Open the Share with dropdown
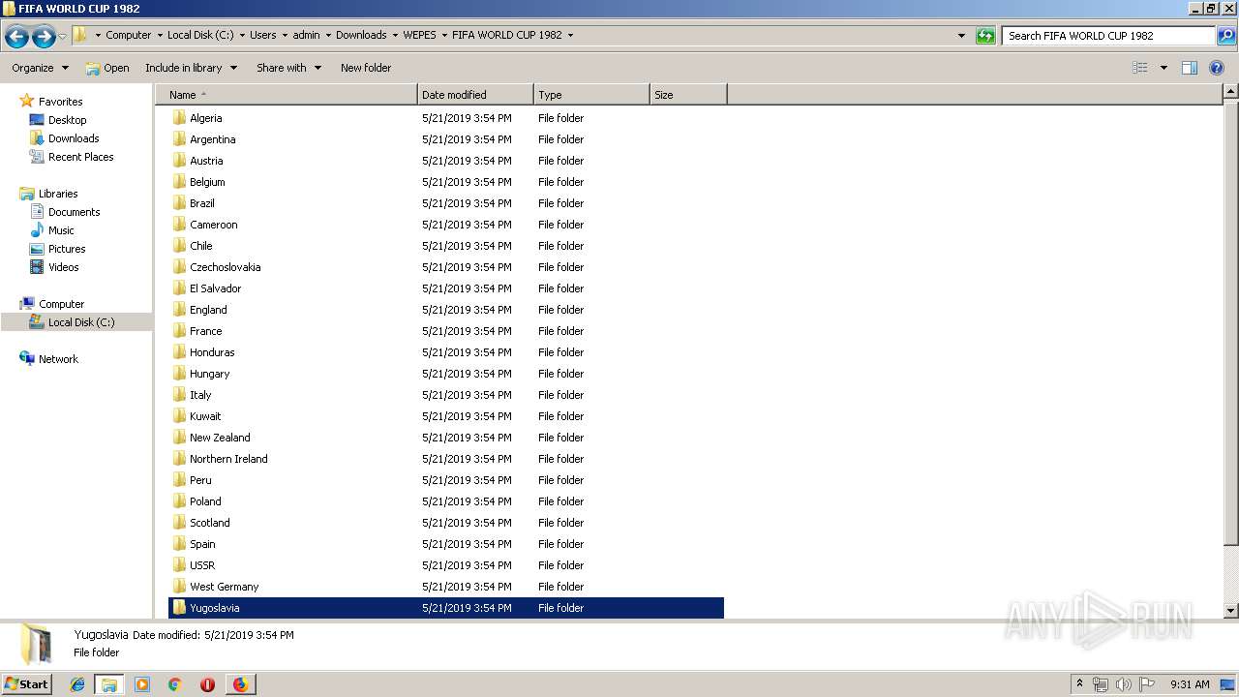This screenshot has height=697, width=1239. (x=288, y=68)
